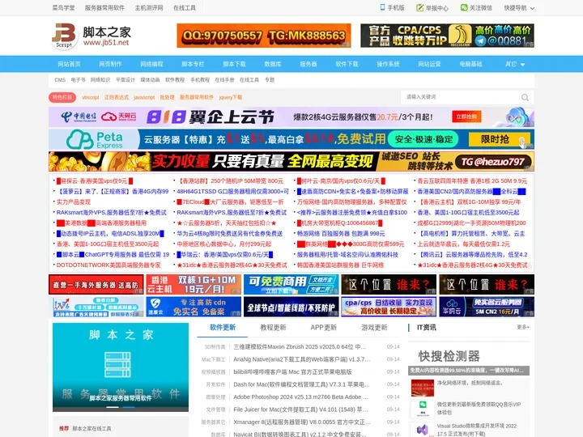The height and width of the screenshot is (437, 583).
Task: Switch to the 游戏更新 tab
Action: (x=374, y=328)
